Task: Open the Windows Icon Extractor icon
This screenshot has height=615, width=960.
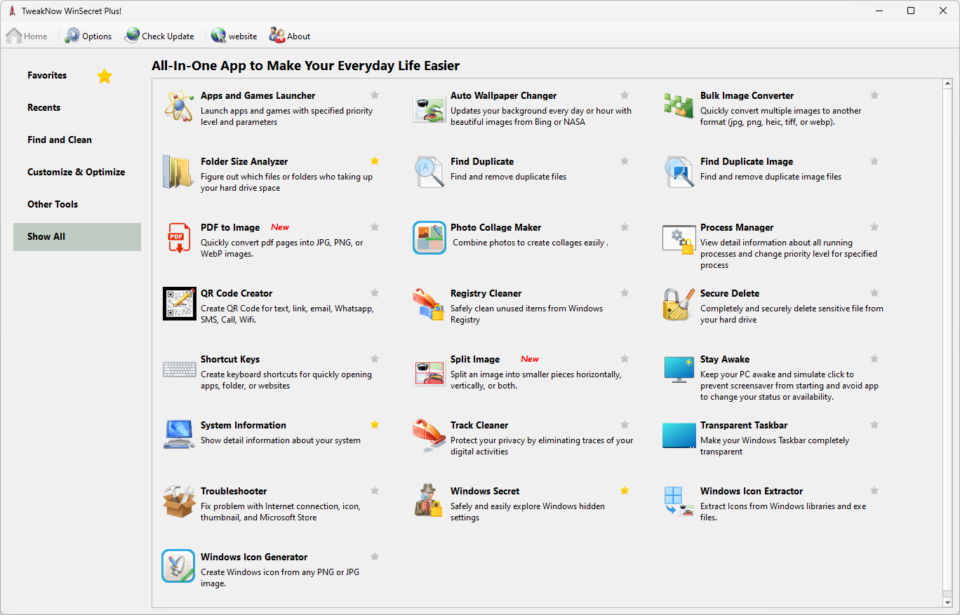Action: point(679,501)
